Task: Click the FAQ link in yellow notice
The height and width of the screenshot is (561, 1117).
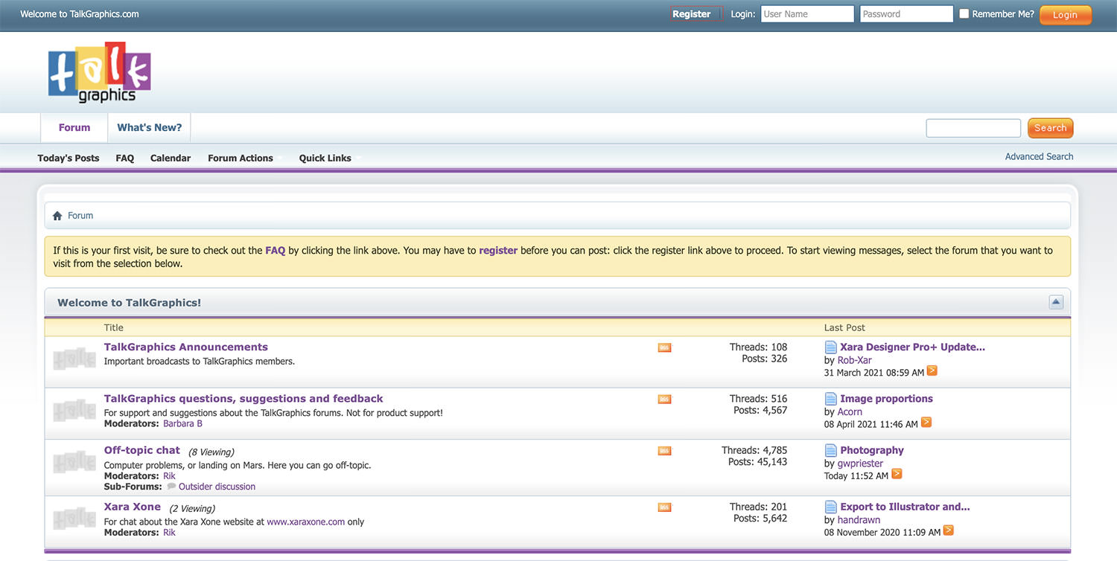Action: tap(276, 251)
